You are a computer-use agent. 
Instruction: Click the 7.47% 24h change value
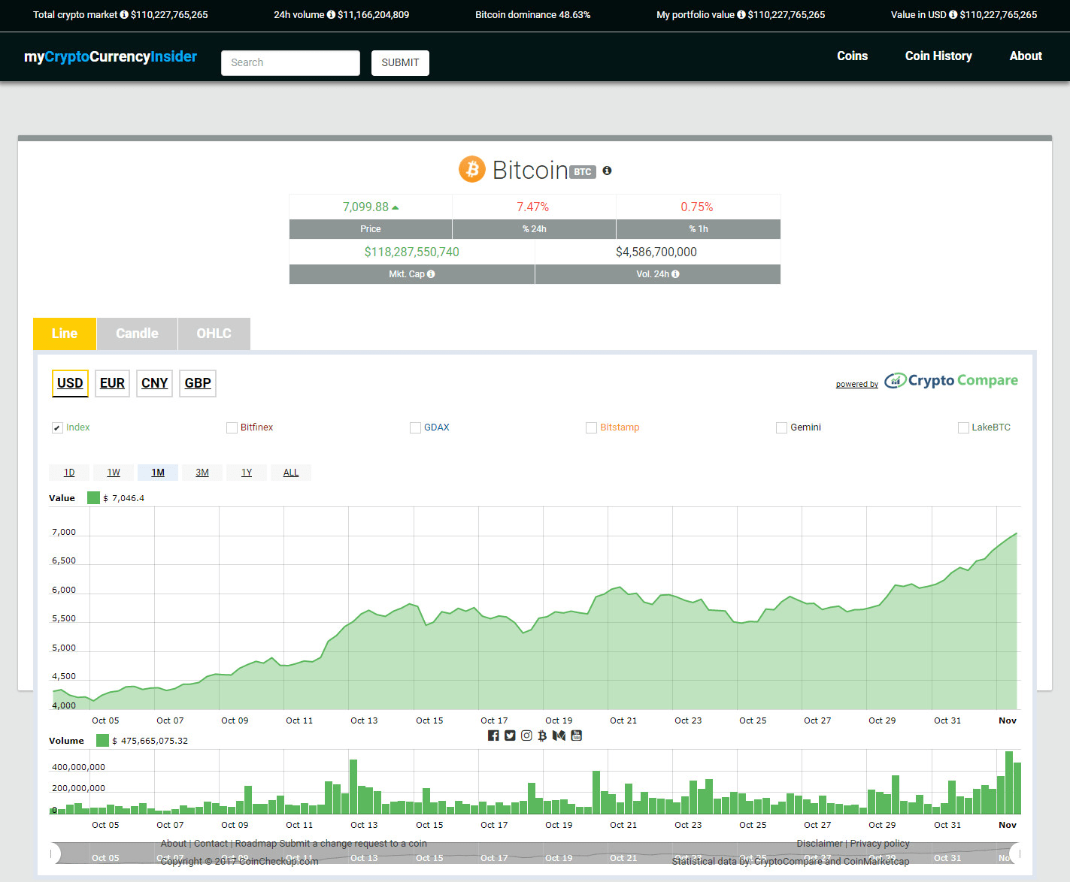point(532,207)
